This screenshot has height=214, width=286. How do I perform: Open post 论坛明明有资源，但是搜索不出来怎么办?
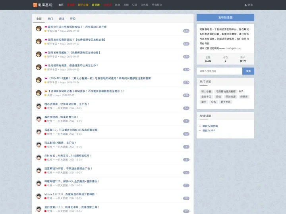pyautogui.click(x=73, y=65)
